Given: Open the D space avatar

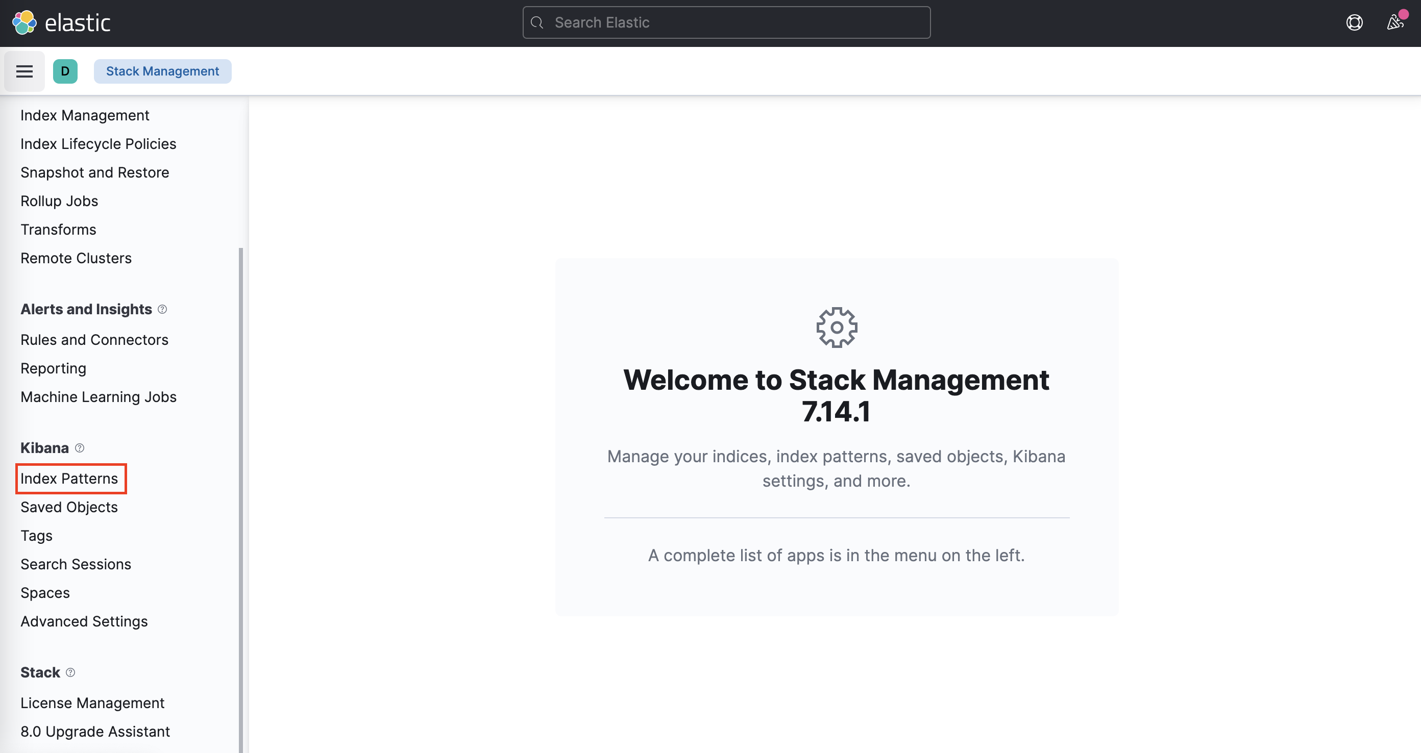Looking at the screenshot, I should click(x=65, y=71).
